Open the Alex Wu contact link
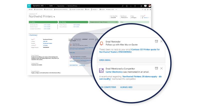The image size is (200, 112). click(45, 41)
